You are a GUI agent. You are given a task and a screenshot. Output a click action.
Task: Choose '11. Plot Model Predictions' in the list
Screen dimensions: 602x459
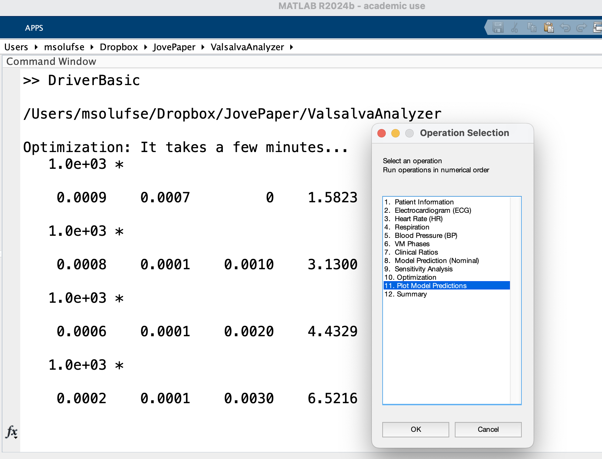coord(446,286)
